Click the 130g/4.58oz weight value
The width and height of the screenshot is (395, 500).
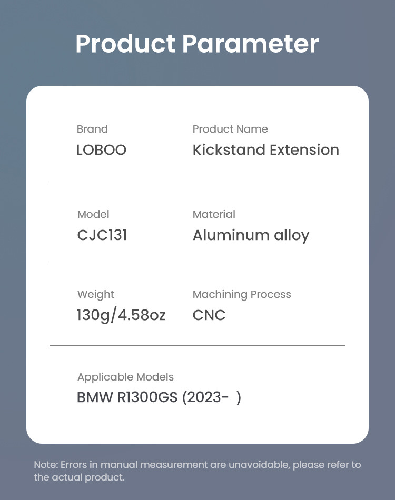[x=121, y=315]
